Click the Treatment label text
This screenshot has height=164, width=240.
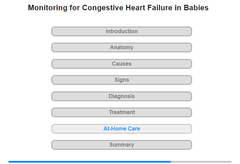point(122,112)
